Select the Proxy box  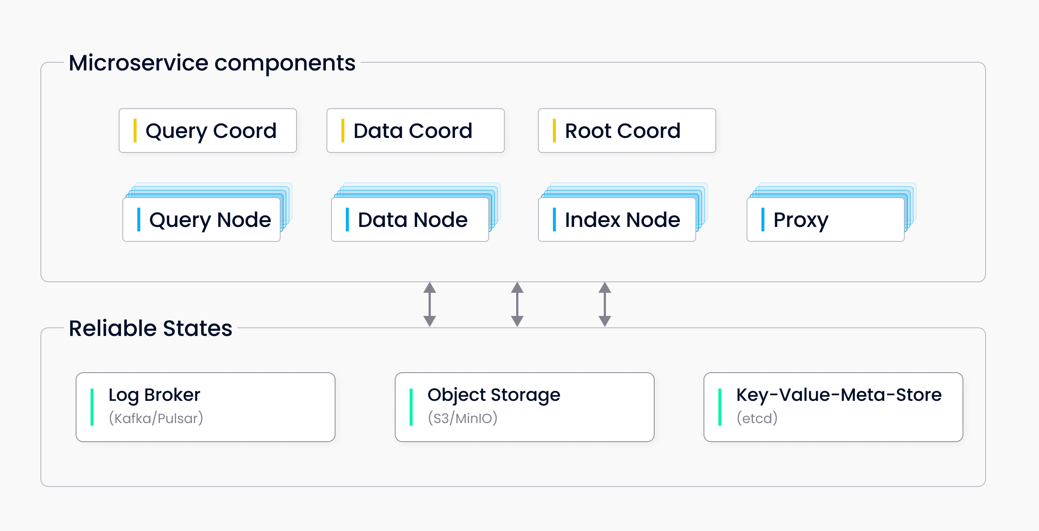point(825,220)
